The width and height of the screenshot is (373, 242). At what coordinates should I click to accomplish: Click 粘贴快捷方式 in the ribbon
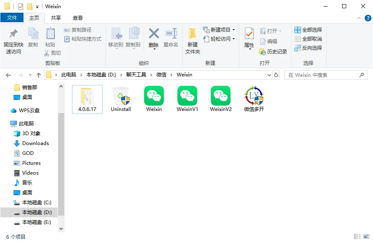click(83, 39)
